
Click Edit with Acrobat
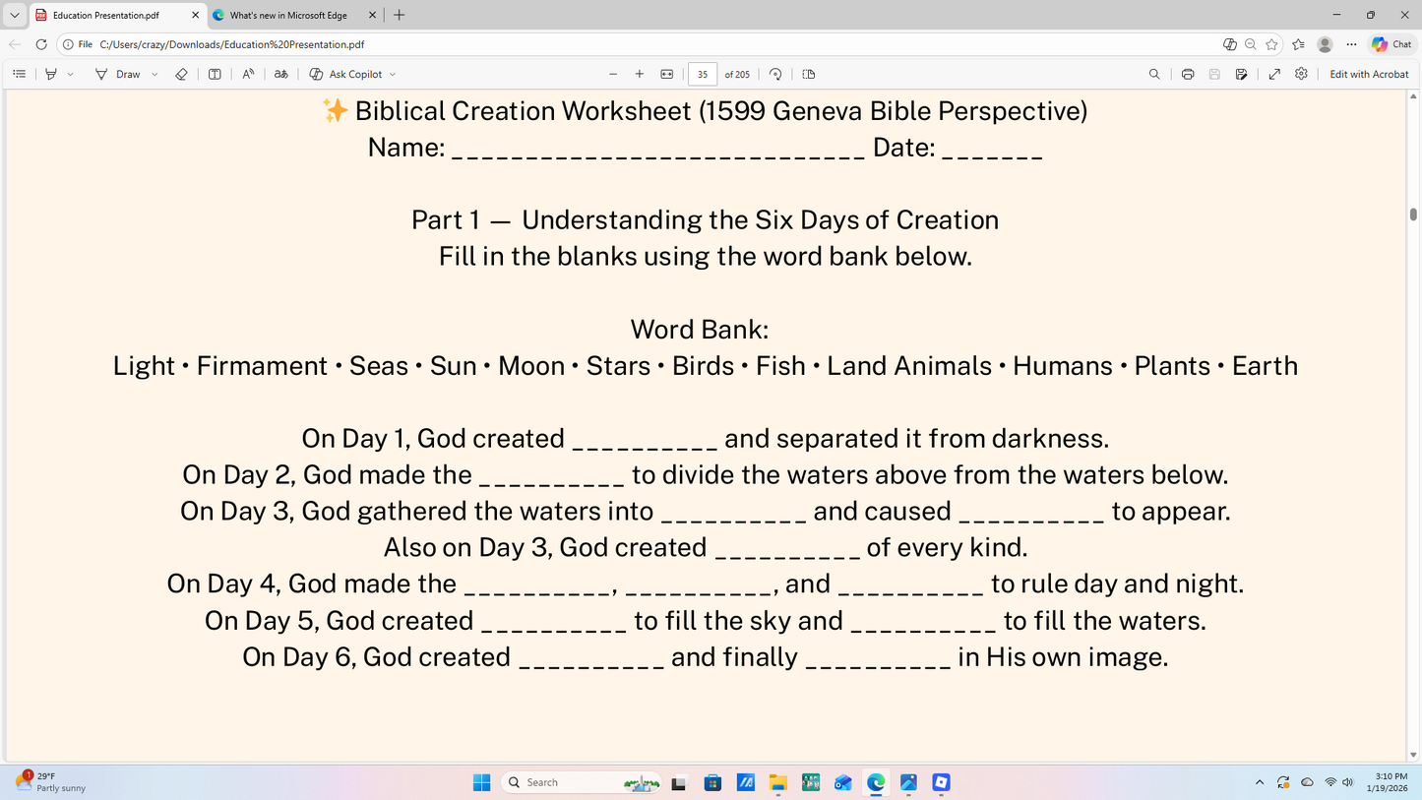click(x=1369, y=74)
